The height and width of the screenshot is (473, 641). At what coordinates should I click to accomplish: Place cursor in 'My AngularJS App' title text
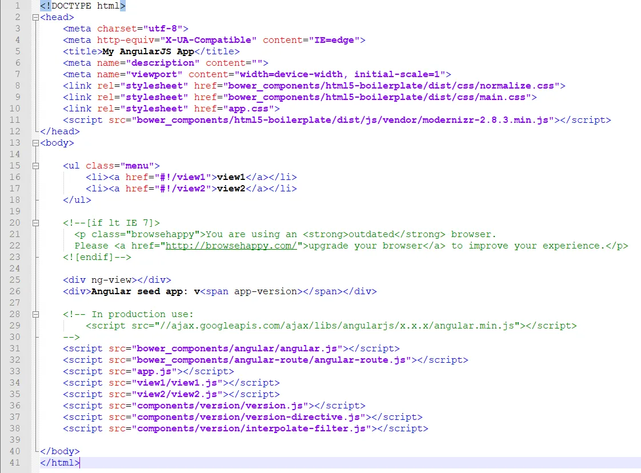click(x=149, y=51)
